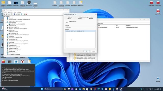Select Контроллеры IDE ATA/ATAPI row
This screenshot has height=91, width=163.
pos(15,38)
